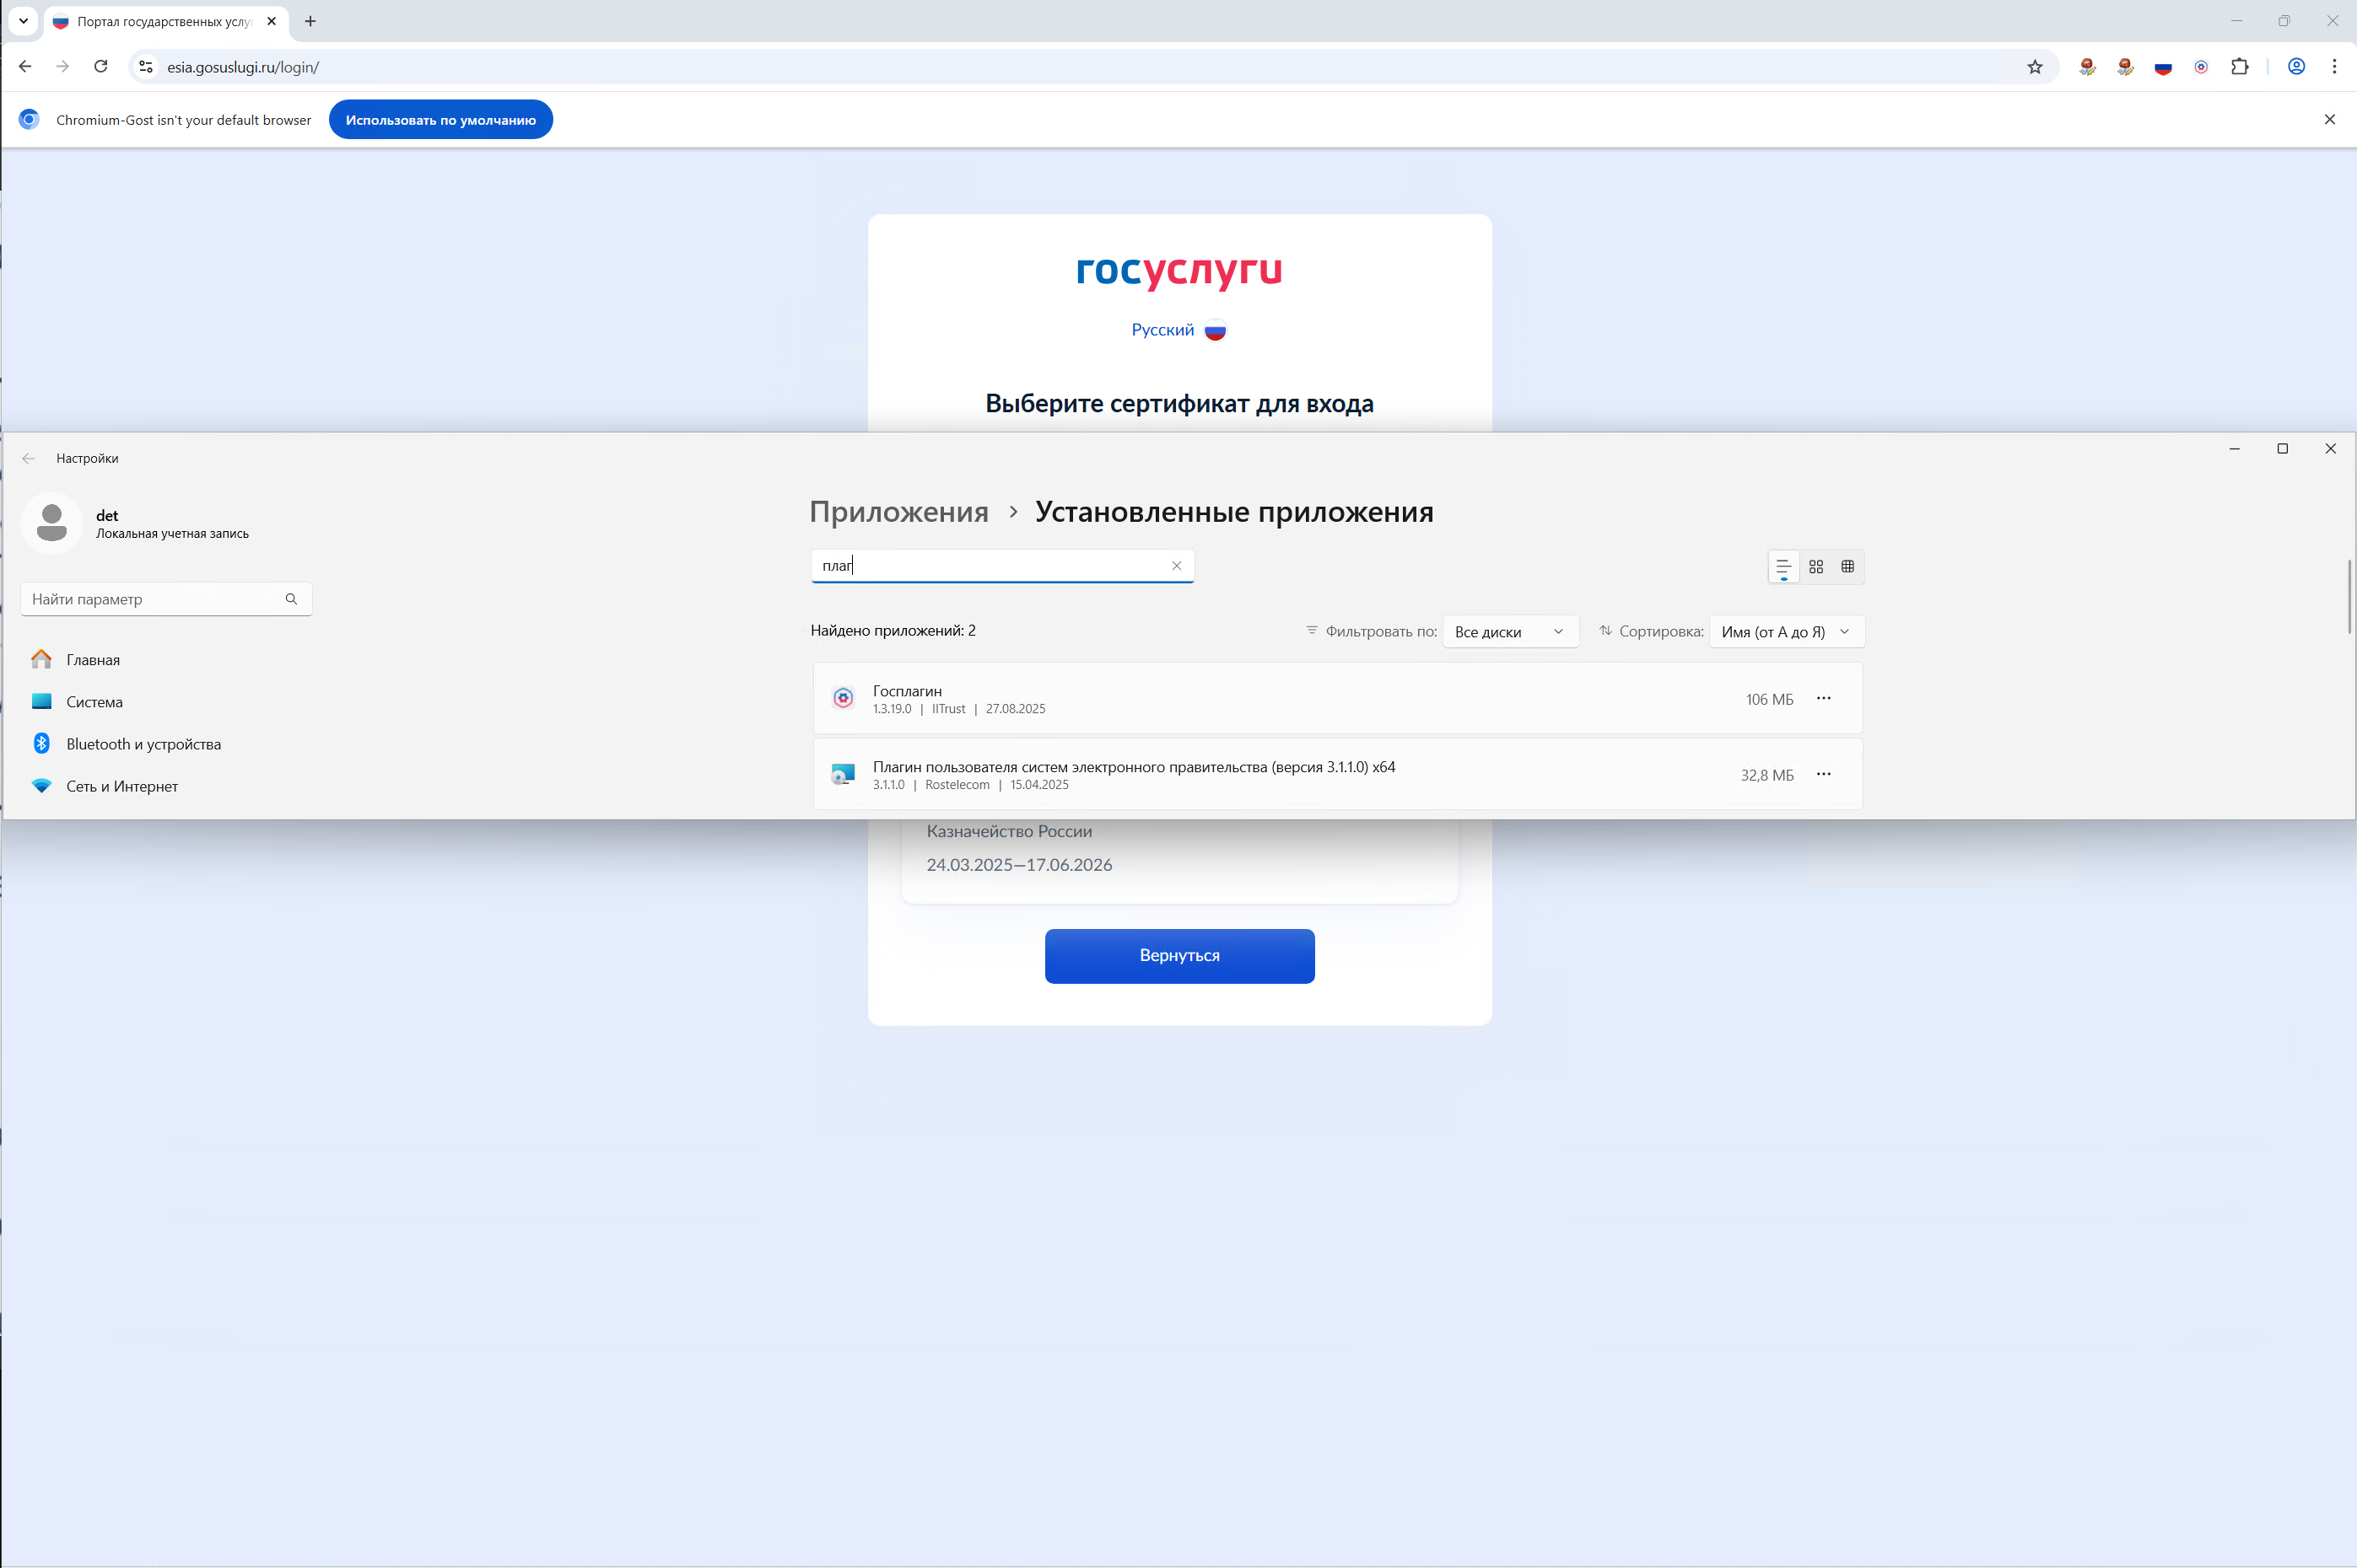Open the Сортировка Имя (от А до Я) dropdown
This screenshot has height=1568, width=2357.
1787,632
